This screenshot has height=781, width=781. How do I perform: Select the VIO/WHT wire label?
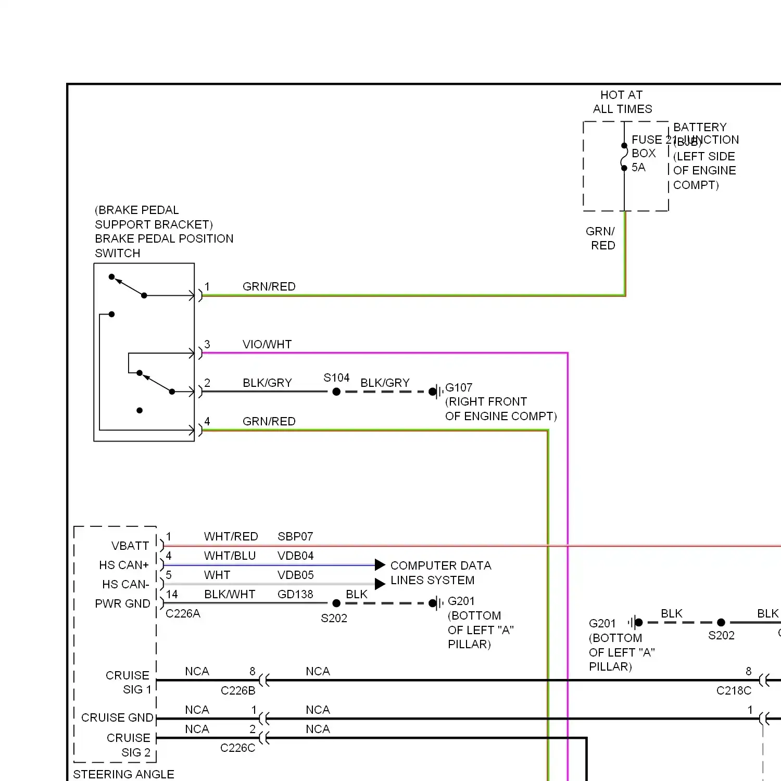click(x=267, y=344)
